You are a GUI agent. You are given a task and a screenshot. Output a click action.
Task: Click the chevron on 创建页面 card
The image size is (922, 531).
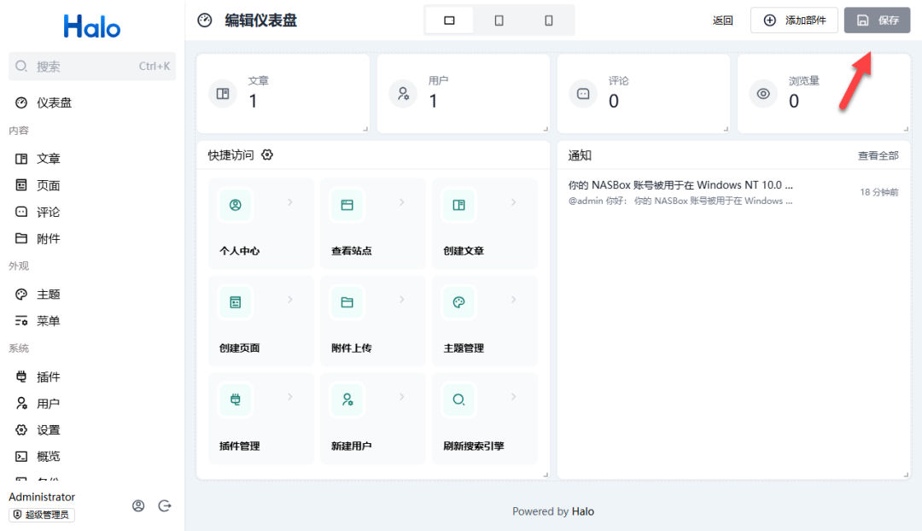(290, 300)
